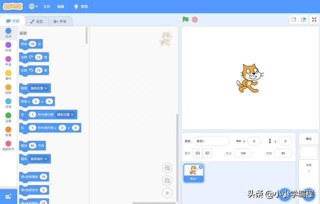This screenshot has width=320, height=204.
Task: Click value 10 in change x block
Action: coord(43,176)
